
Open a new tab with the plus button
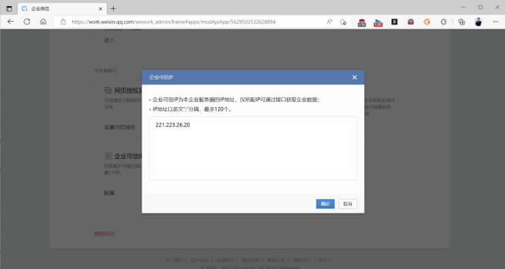point(113,9)
